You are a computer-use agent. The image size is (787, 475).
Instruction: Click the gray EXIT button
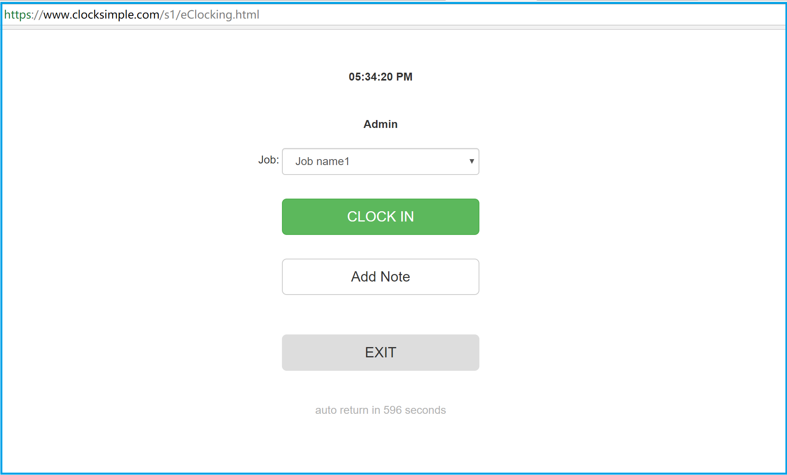(380, 353)
